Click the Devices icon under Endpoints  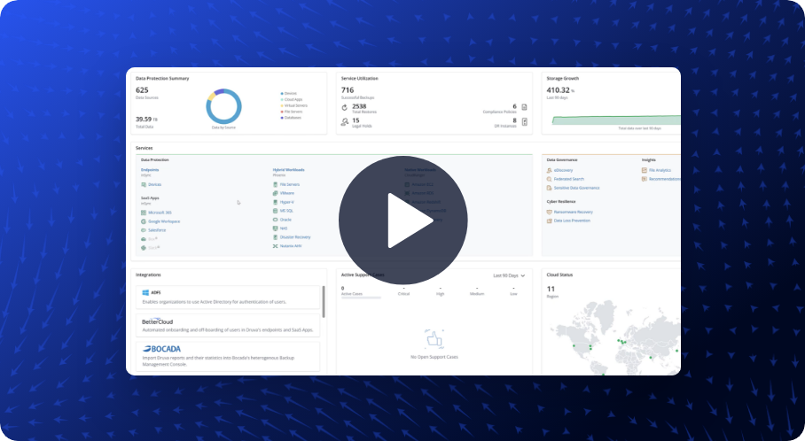pyautogui.click(x=144, y=184)
